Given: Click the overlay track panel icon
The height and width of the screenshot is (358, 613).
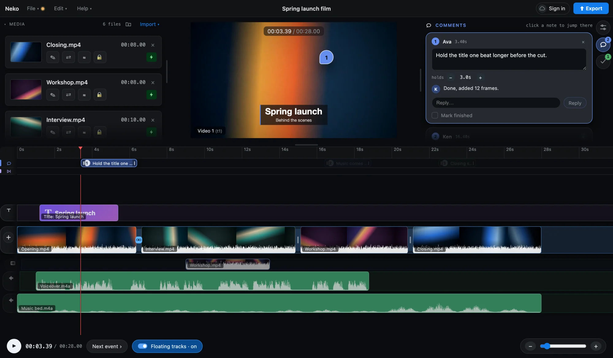Looking at the screenshot, I should click(13, 263).
